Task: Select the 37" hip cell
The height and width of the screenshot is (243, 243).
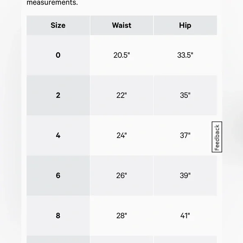Action: coord(185,135)
